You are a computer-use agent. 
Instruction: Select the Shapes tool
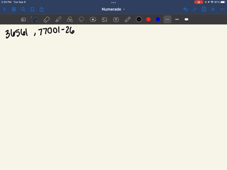pos(70,19)
